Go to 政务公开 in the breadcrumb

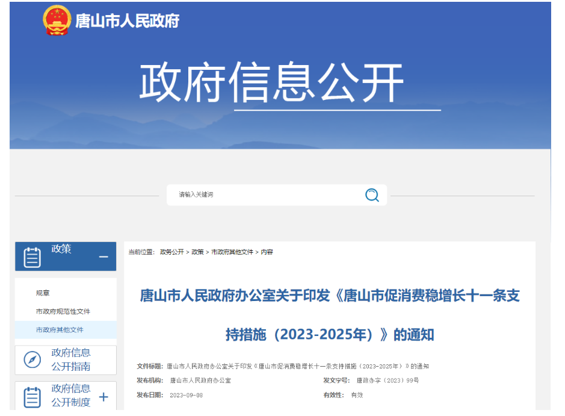click(x=171, y=252)
